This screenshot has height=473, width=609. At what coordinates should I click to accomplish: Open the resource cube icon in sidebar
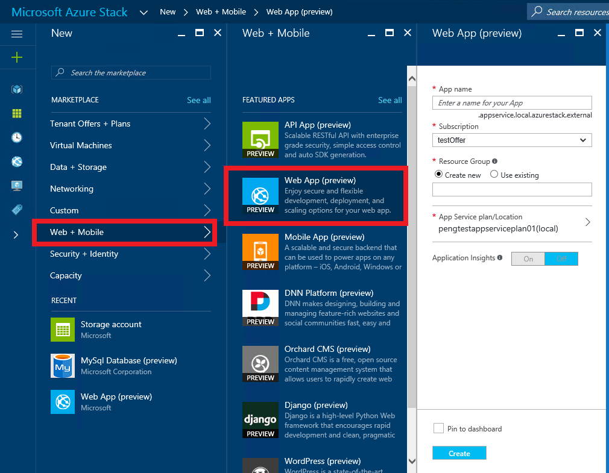point(17,89)
